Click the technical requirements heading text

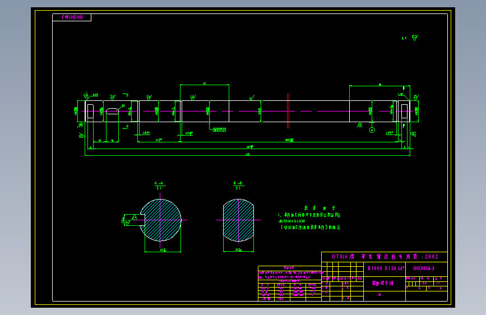point(320,208)
